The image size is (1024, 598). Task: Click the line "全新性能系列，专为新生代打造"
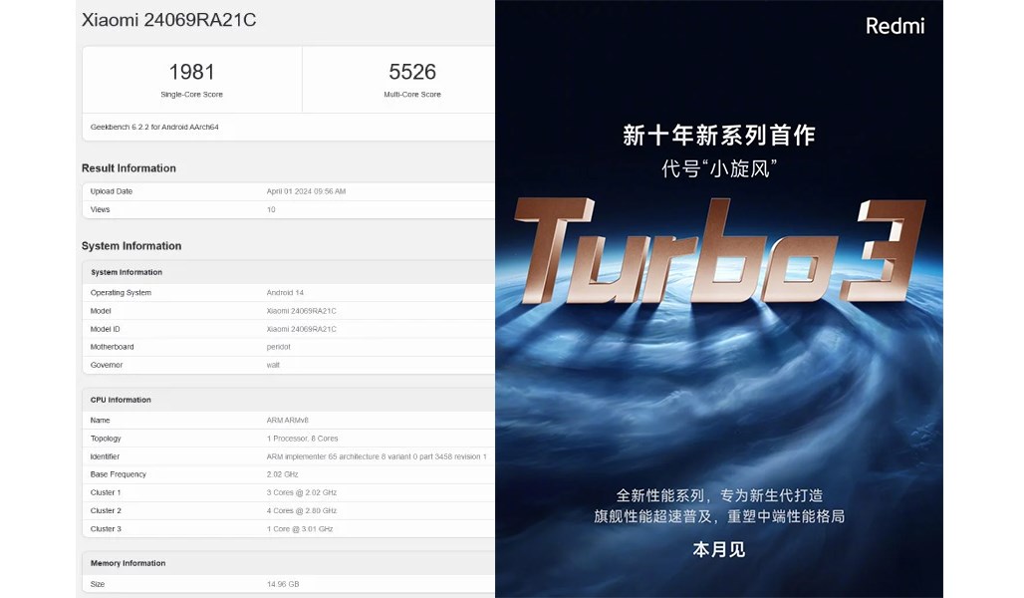coord(719,495)
